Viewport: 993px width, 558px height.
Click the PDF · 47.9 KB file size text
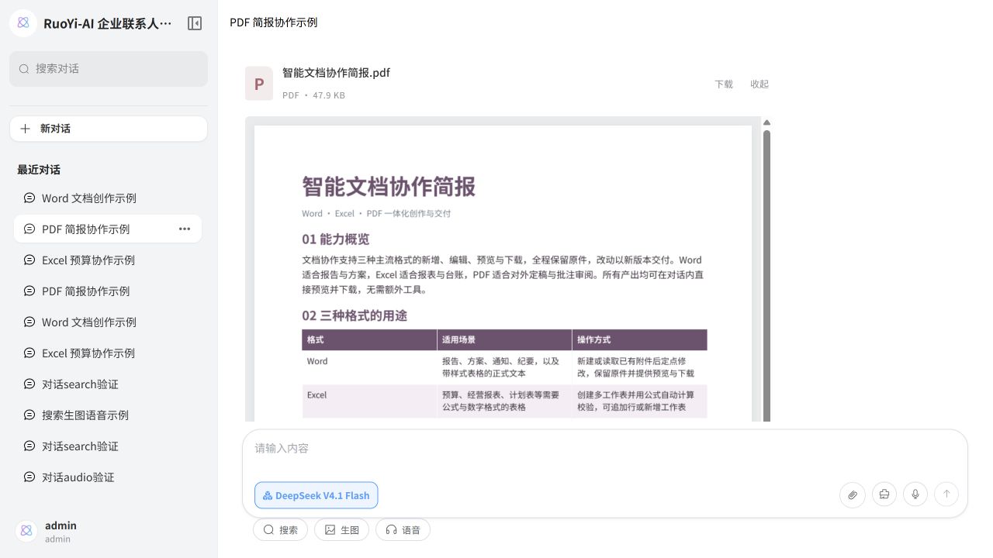(x=313, y=95)
